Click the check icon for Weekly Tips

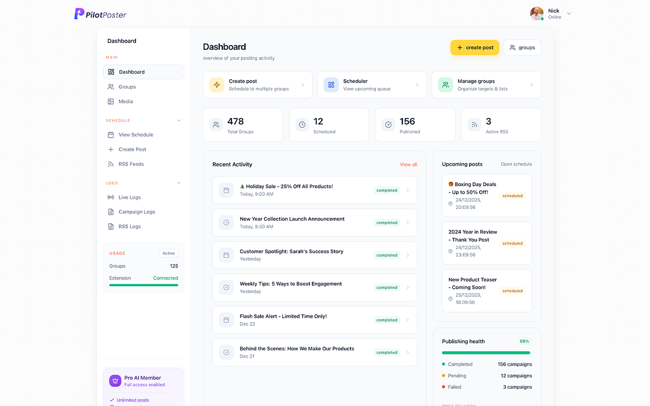click(x=226, y=288)
